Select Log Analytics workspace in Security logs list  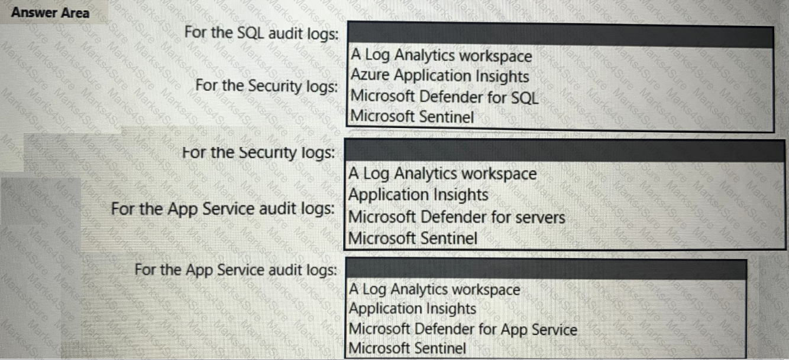pos(442,174)
